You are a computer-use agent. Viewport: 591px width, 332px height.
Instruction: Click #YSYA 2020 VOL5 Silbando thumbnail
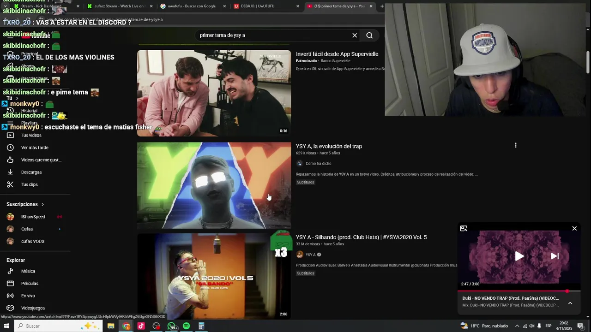coord(214,276)
